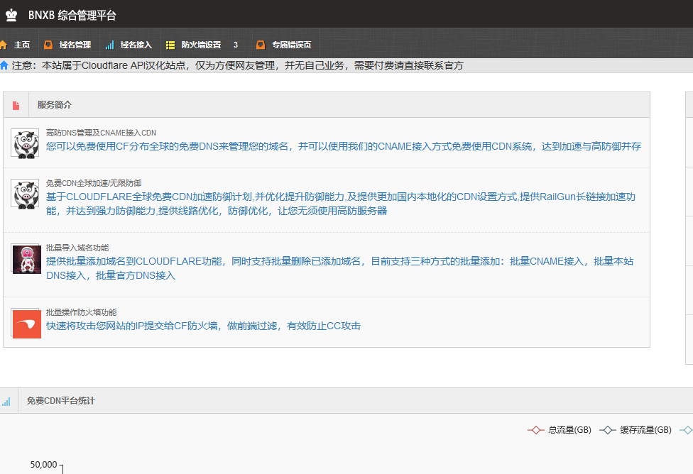Screen dimensions: 693x474
Task: Click the notification badge 3 beside 防火墙设置
Action: 236,45
